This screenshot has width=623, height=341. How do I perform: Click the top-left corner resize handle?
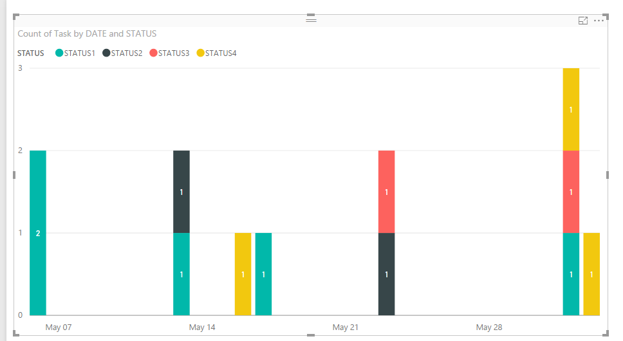tap(15, 16)
